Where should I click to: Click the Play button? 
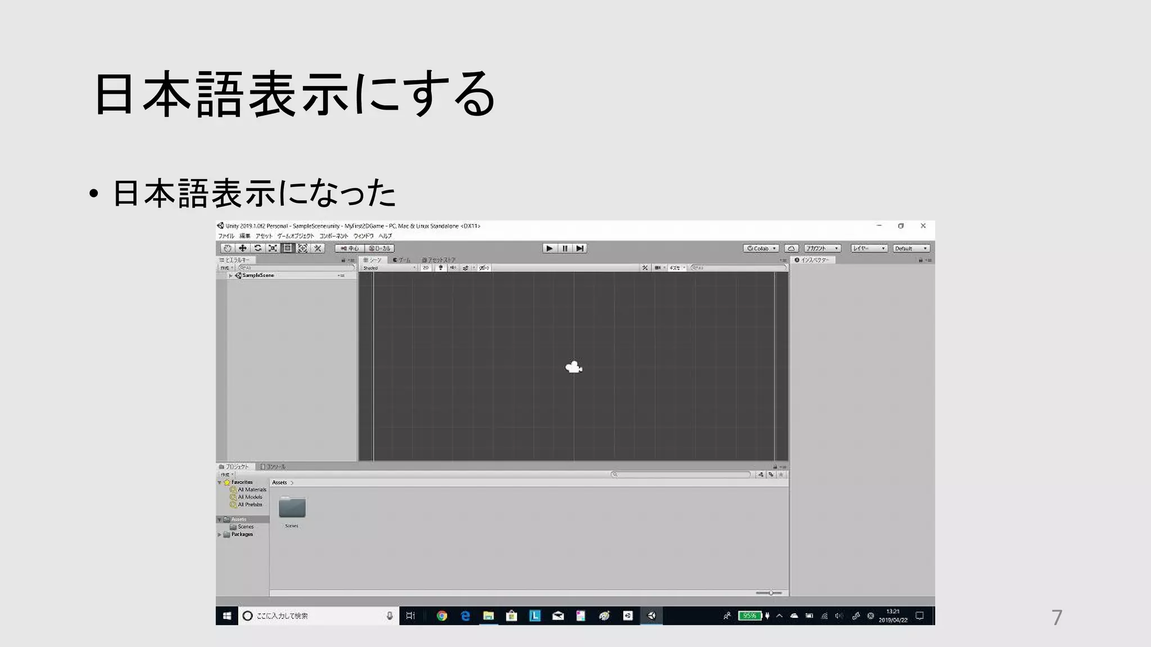pos(550,248)
